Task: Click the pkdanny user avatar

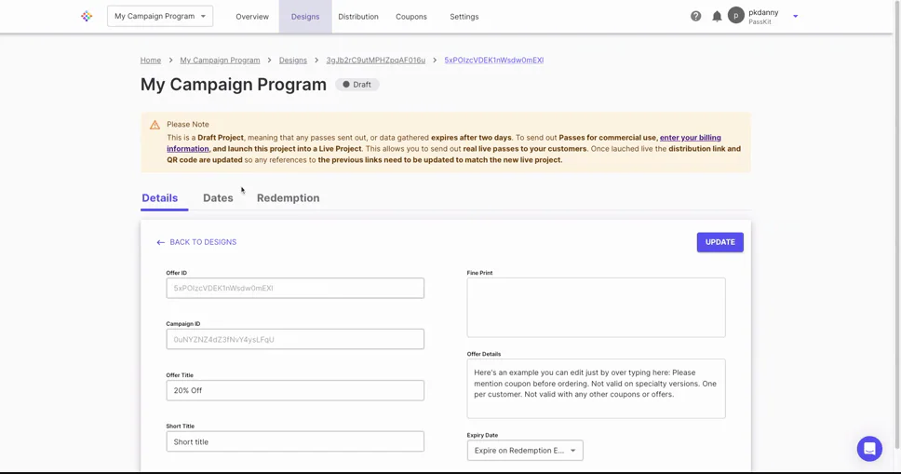Action: point(735,16)
